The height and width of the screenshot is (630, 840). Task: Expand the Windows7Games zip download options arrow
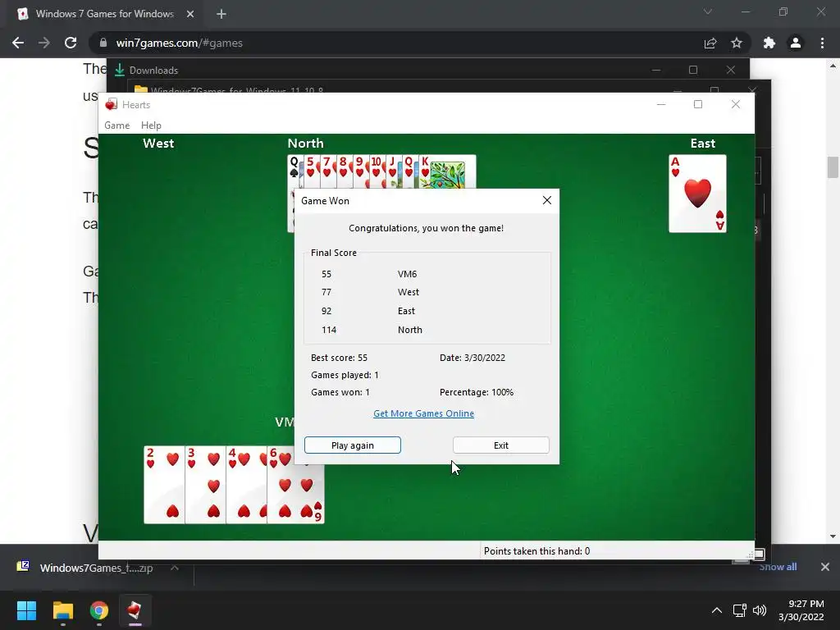[175, 568]
